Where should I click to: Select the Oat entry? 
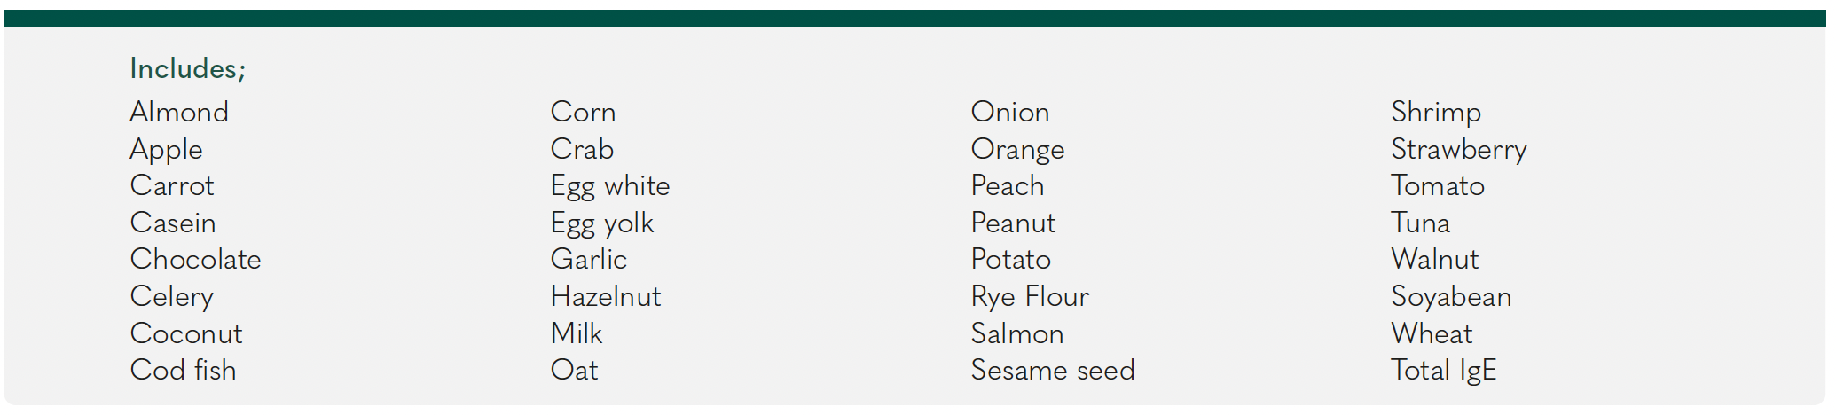point(574,370)
